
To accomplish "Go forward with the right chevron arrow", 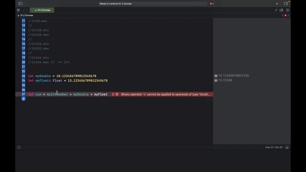I will (28, 10).
